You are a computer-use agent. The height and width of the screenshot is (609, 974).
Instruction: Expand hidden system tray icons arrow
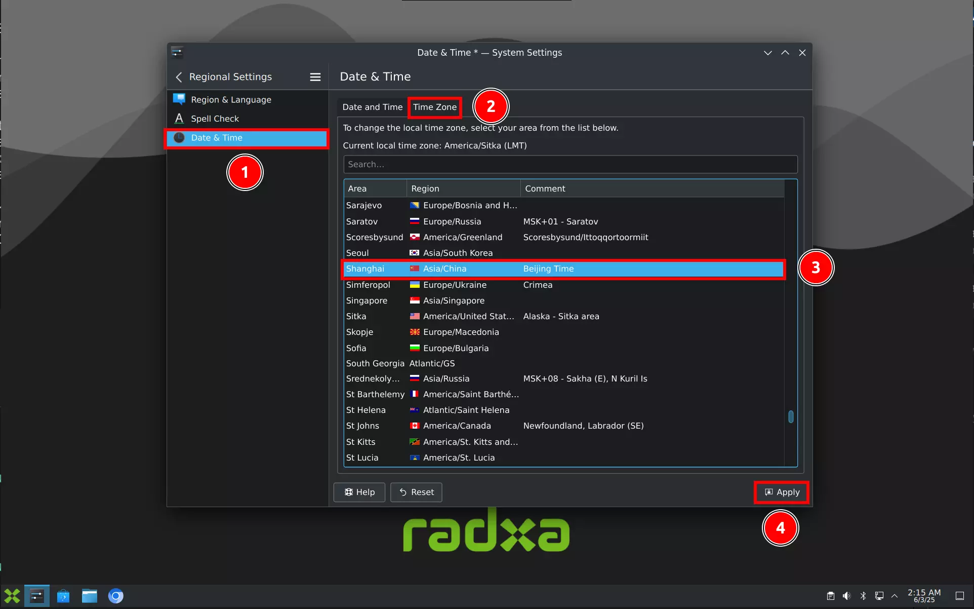coord(895,596)
